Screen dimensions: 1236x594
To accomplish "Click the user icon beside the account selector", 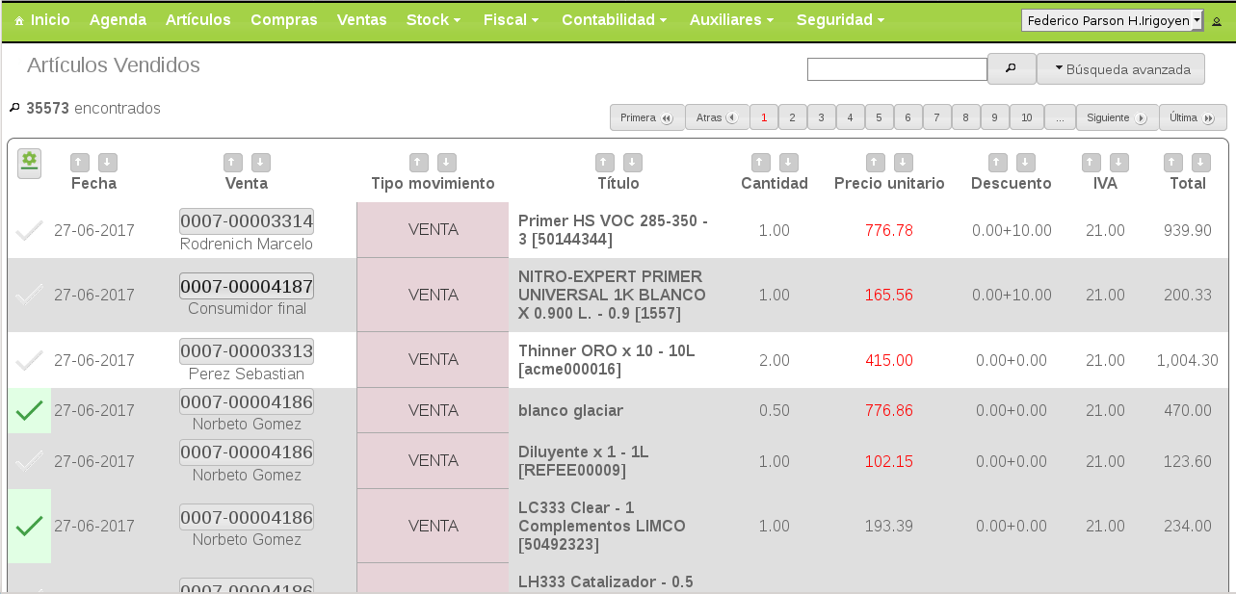I will click(1217, 21).
